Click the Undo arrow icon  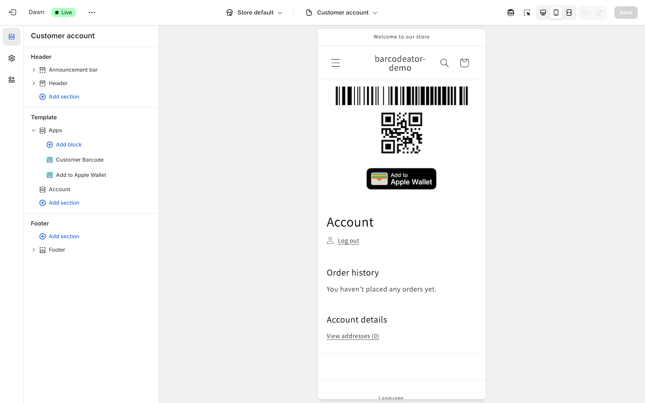tap(585, 12)
